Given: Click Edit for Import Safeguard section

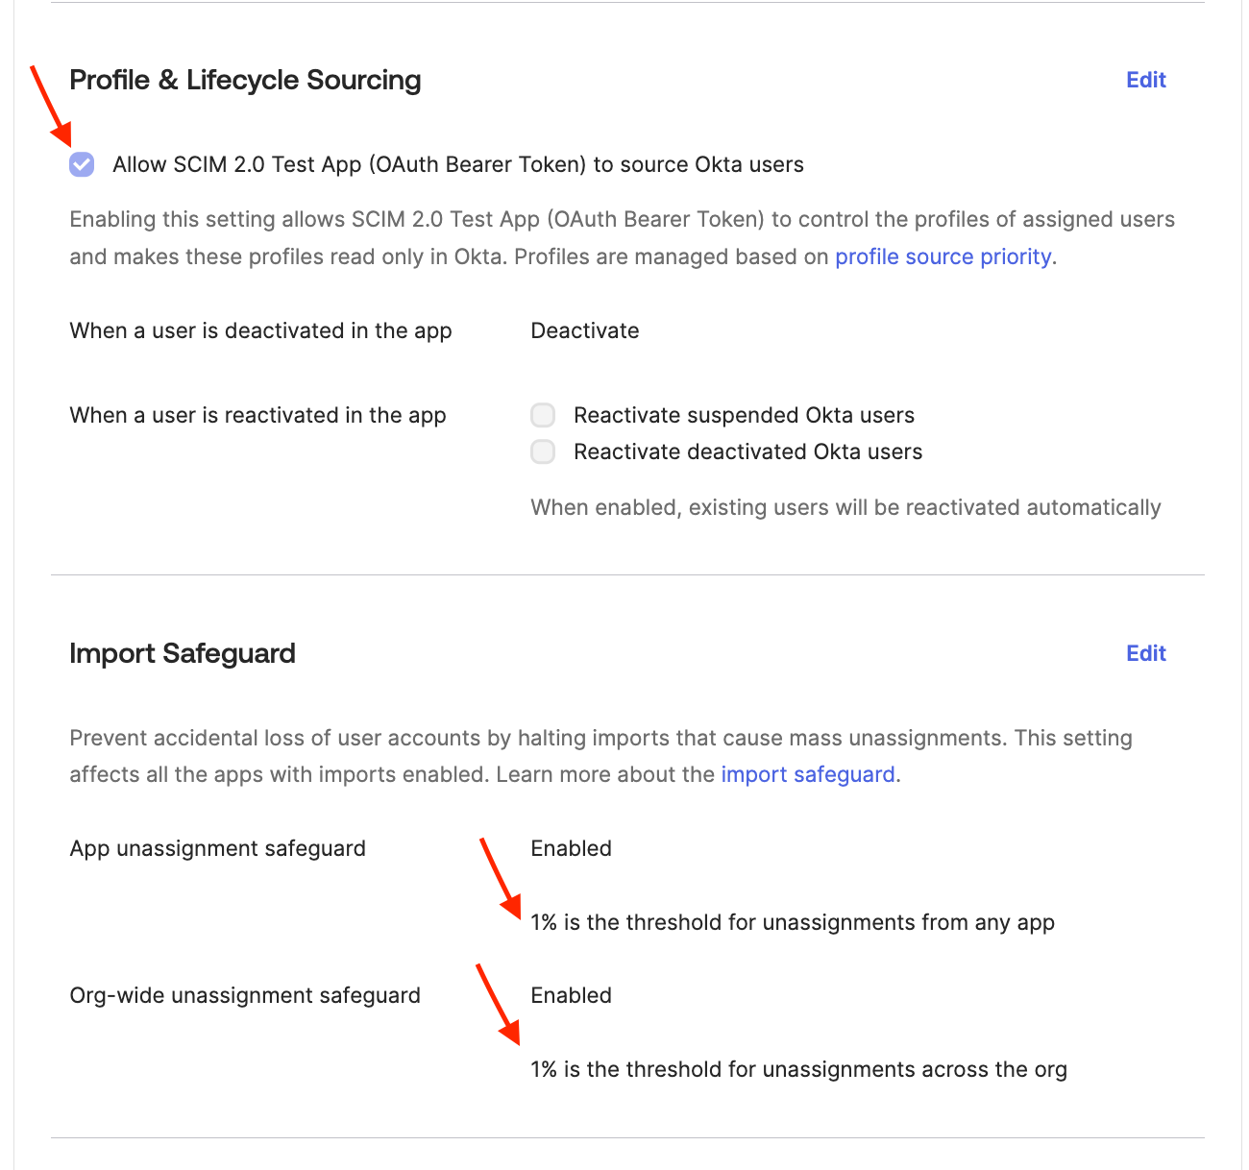Looking at the screenshot, I should point(1145,653).
